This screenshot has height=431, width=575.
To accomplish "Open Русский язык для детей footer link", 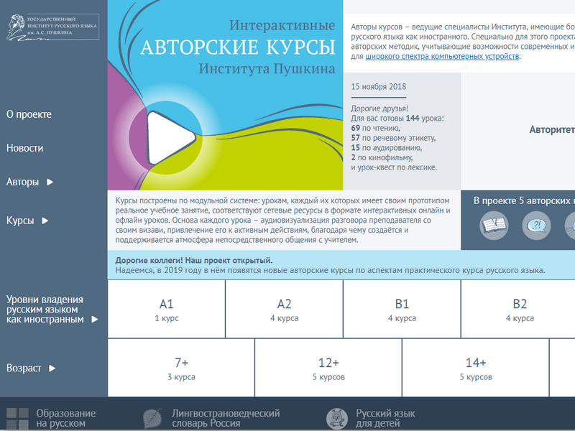I will pos(385,418).
